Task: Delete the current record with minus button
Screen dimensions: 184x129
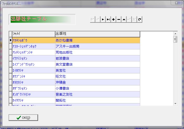Action: [119, 20]
